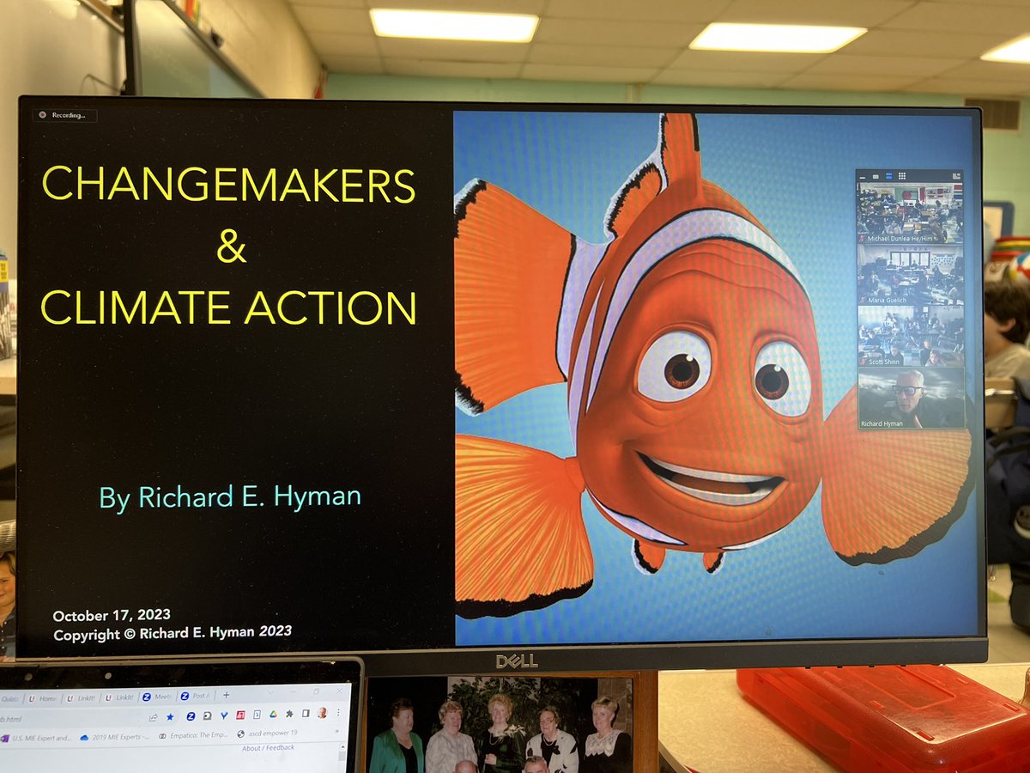The height and width of the screenshot is (773, 1030).
Task: Expand hidden bookmarks chevron
Action: tap(336, 732)
